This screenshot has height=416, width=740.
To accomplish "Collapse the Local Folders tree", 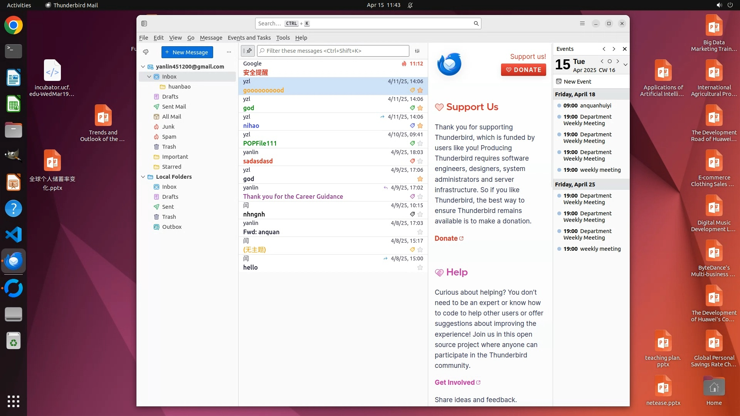I will click(x=143, y=177).
